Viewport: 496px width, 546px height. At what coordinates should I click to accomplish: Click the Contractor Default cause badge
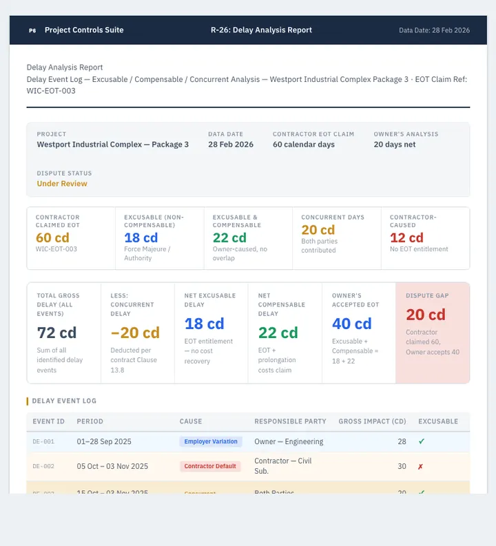click(210, 466)
